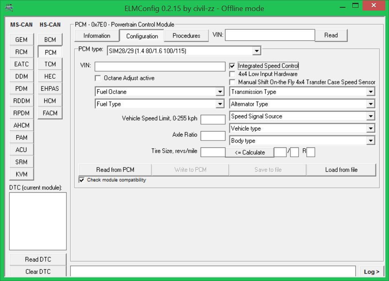Choose the GEM module under MS-CAN
Image resolution: width=389 pixels, height=281 pixels.
click(x=22, y=40)
